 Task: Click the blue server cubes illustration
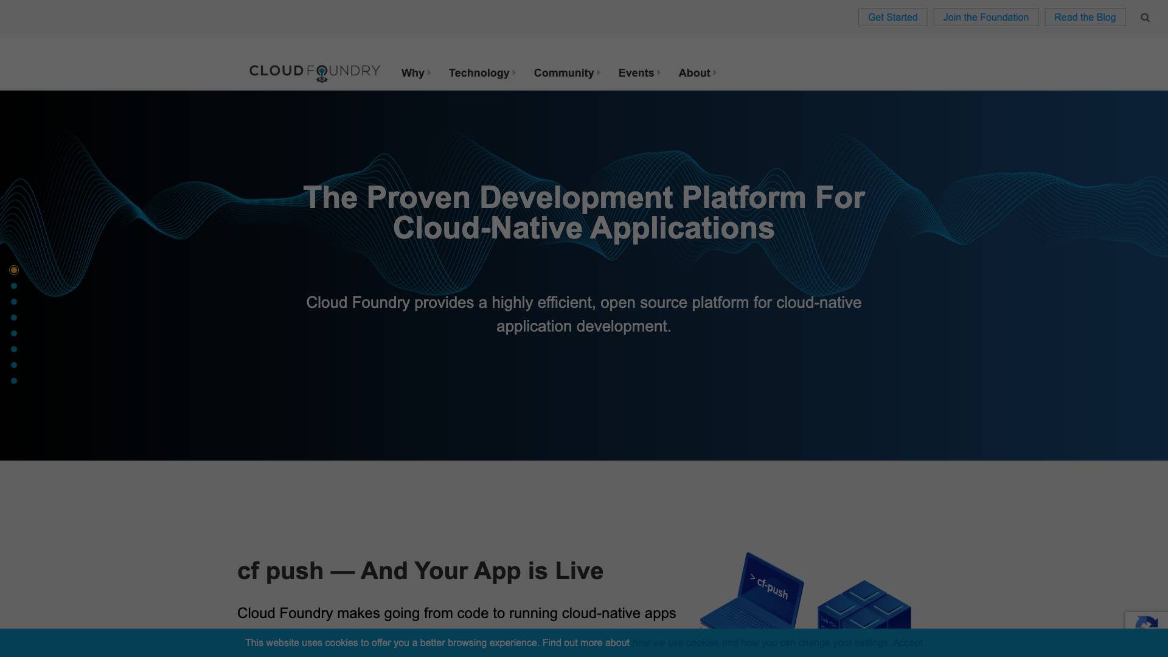[864, 605]
